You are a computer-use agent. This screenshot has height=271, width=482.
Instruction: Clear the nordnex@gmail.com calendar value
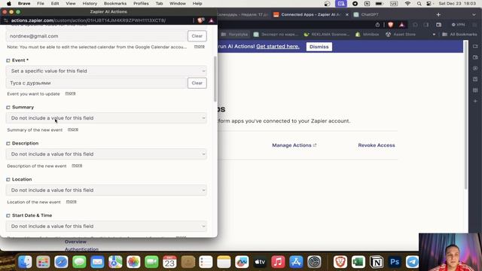tap(197, 36)
